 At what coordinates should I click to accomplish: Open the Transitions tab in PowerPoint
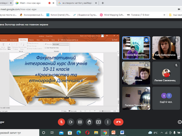tap(4, 40)
